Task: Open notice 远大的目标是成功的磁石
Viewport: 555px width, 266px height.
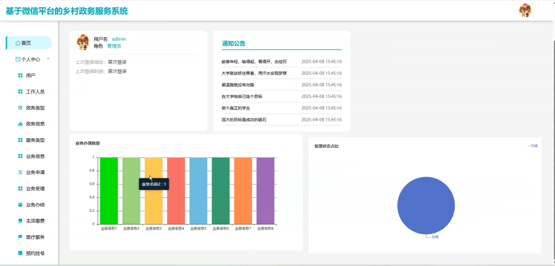Action: 244,120
